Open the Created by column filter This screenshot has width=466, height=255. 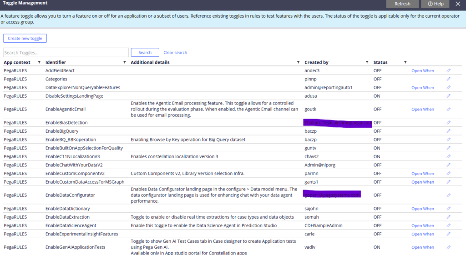pyautogui.click(x=367, y=62)
